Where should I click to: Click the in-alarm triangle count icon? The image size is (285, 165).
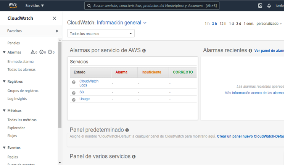tap(32, 52)
